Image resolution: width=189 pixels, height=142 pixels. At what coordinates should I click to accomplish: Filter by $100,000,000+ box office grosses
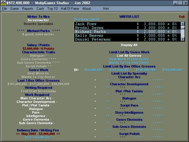click(119, 70)
